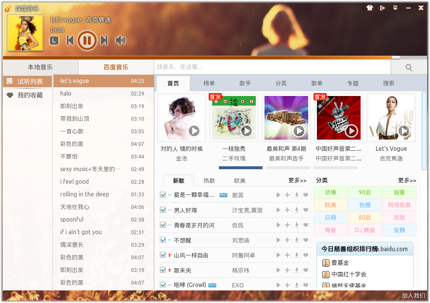Choose 网络歌曲 category tag
The image size is (430, 303).
399,205
